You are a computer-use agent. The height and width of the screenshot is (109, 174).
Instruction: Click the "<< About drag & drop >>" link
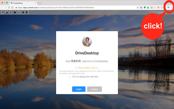87,68
